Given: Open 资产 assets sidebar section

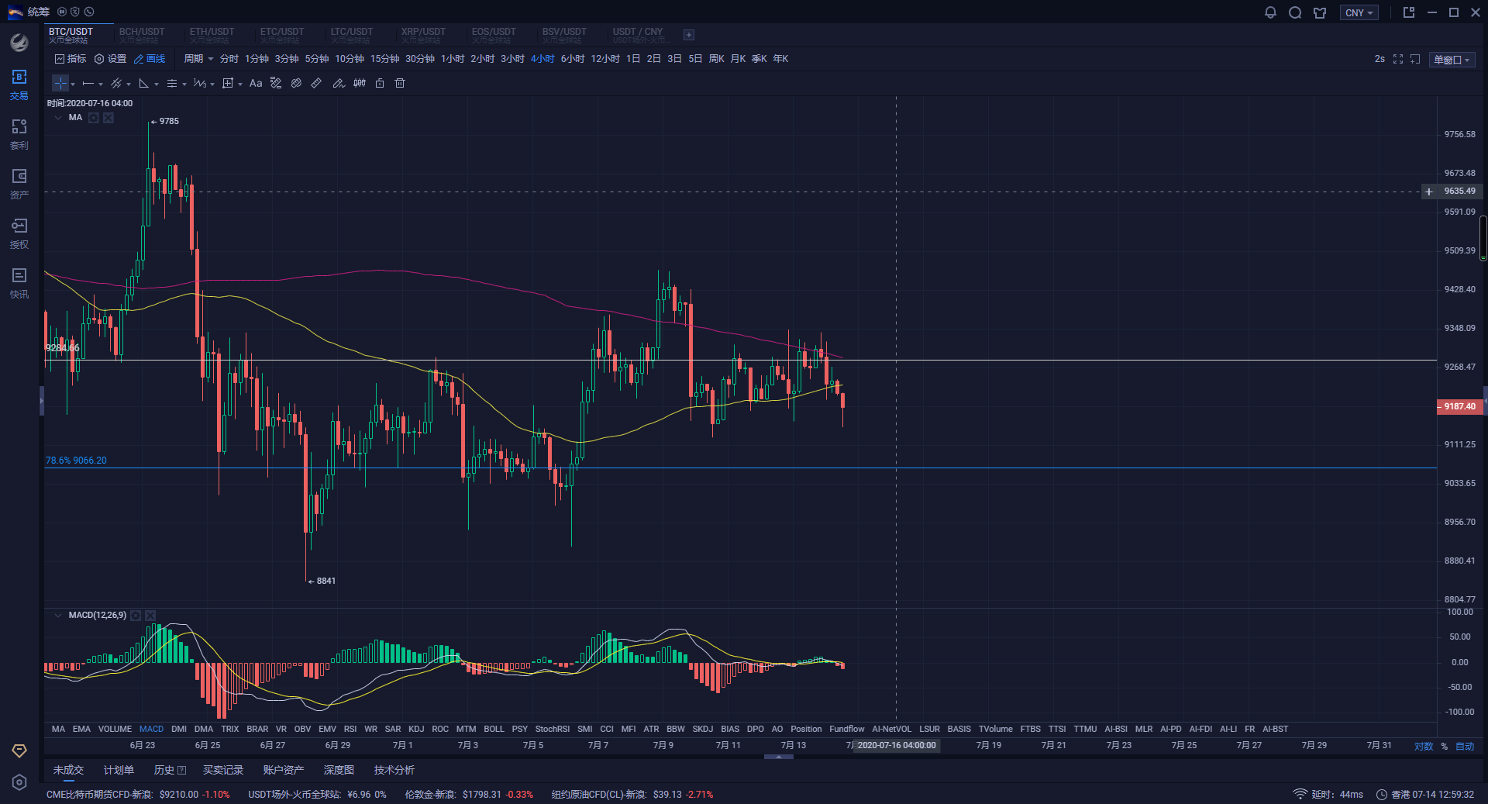Looking at the screenshot, I should [x=19, y=184].
